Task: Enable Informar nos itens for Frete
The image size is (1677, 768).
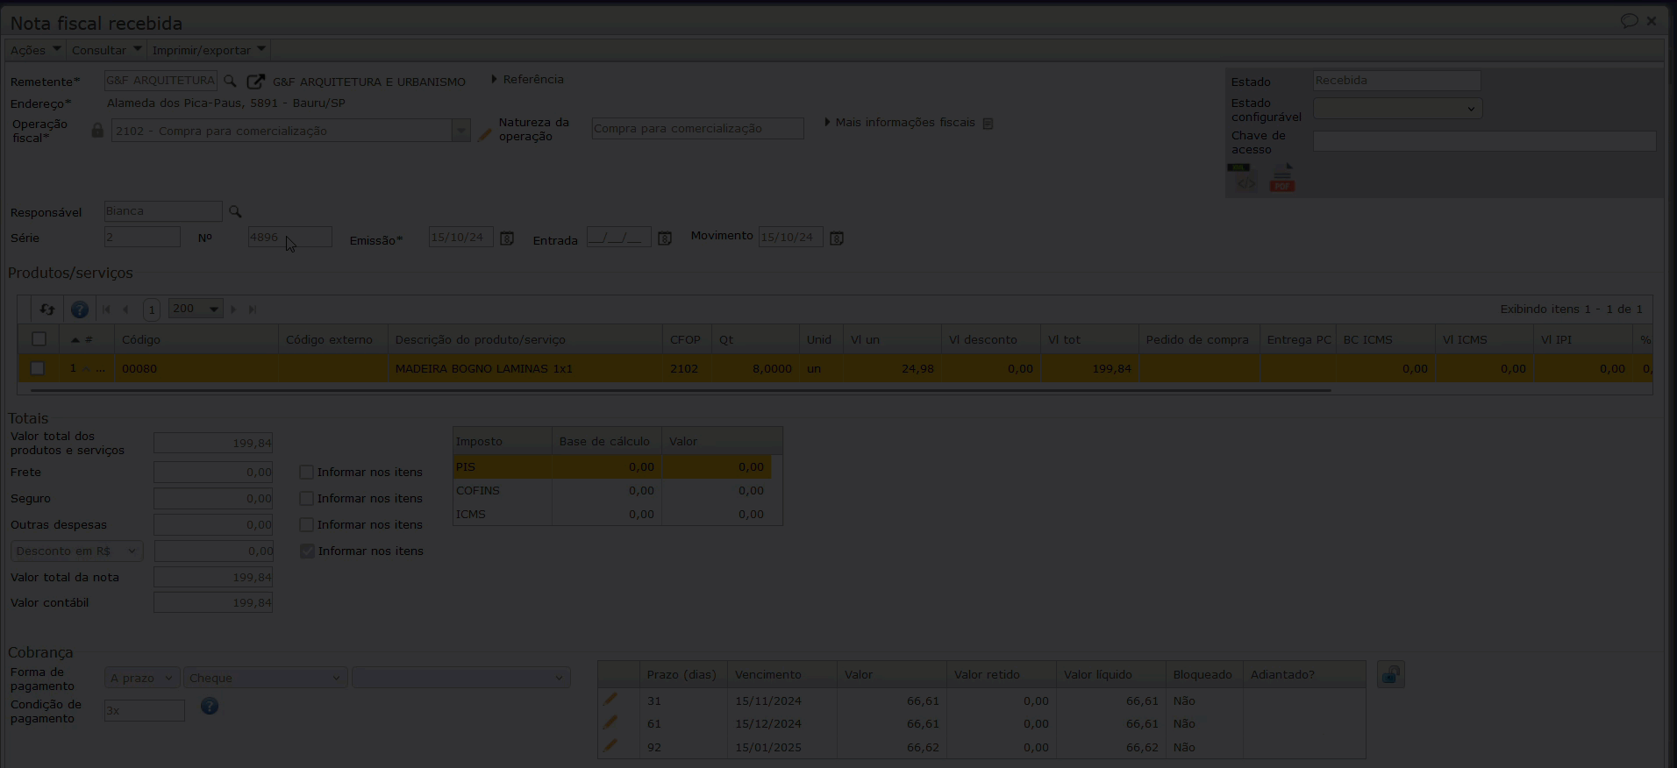Action: pos(306,473)
